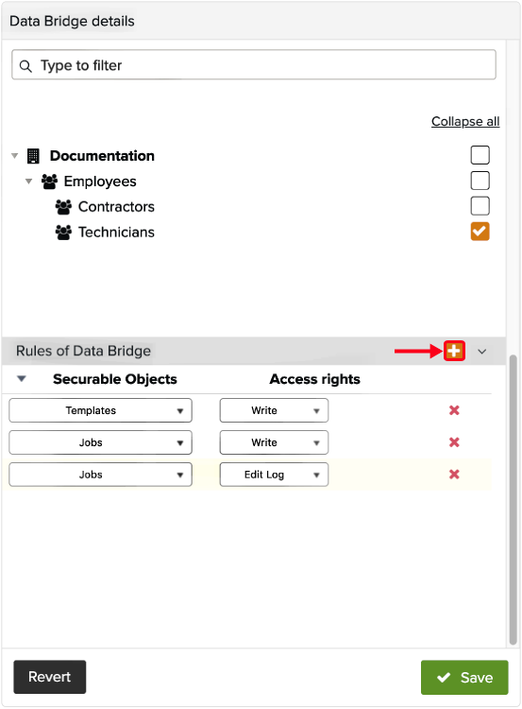
Task: Delete the Templates Write rule with red X
Action: click(x=454, y=410)
